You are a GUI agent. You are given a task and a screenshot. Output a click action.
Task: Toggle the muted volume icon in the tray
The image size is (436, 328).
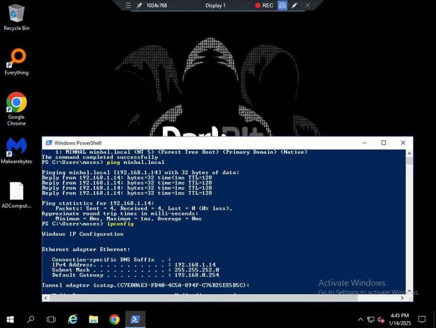[381, 319]
